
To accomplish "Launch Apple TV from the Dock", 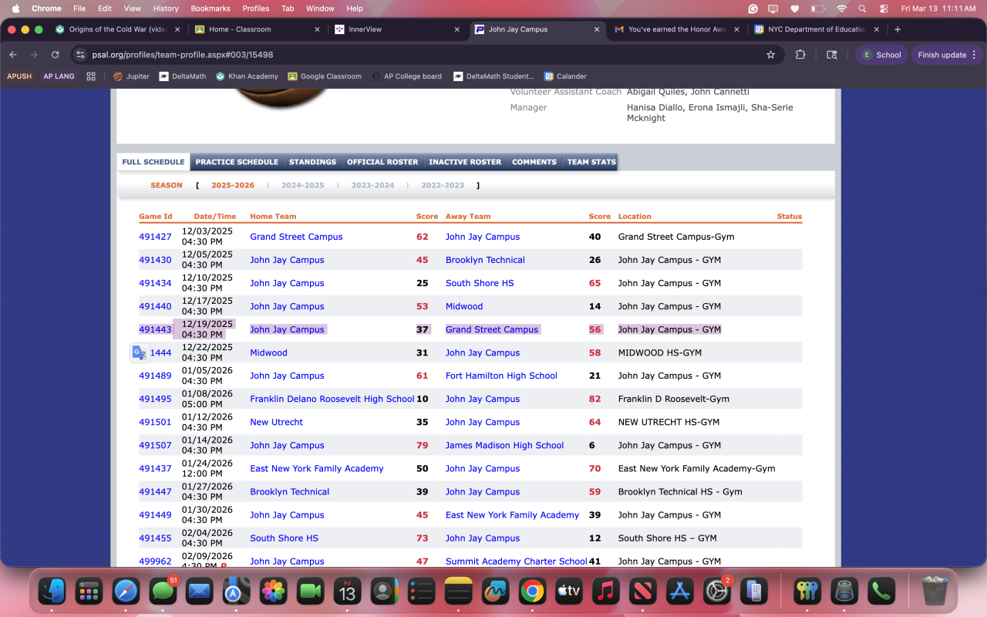I will (569, 592).
